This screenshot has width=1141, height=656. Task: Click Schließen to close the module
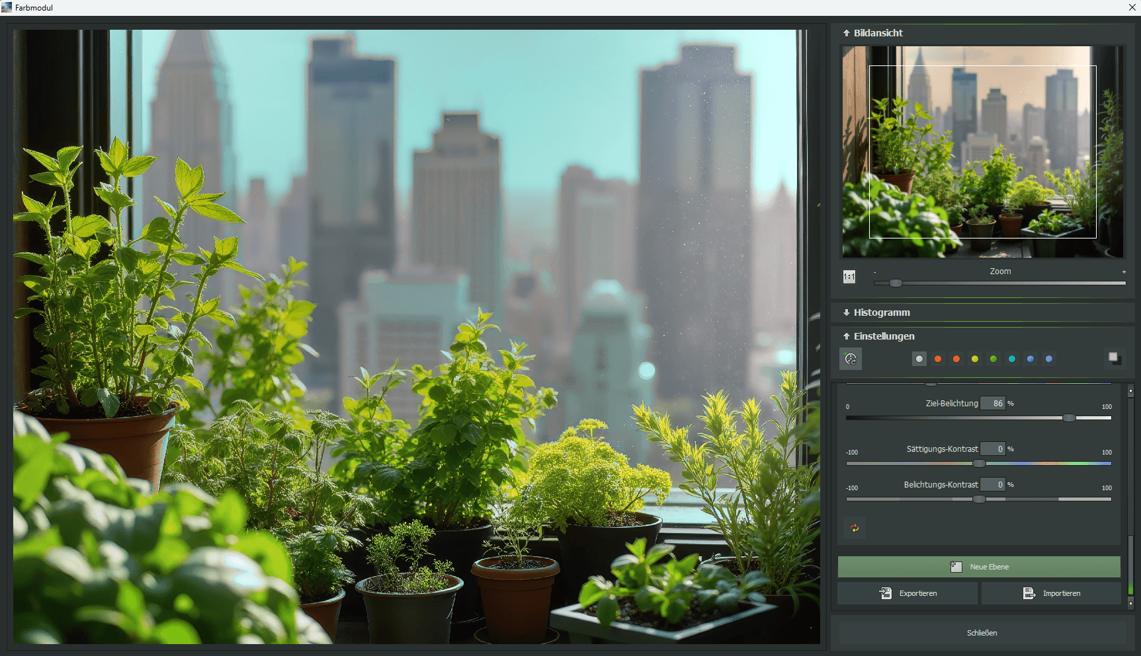coord(982,633)
